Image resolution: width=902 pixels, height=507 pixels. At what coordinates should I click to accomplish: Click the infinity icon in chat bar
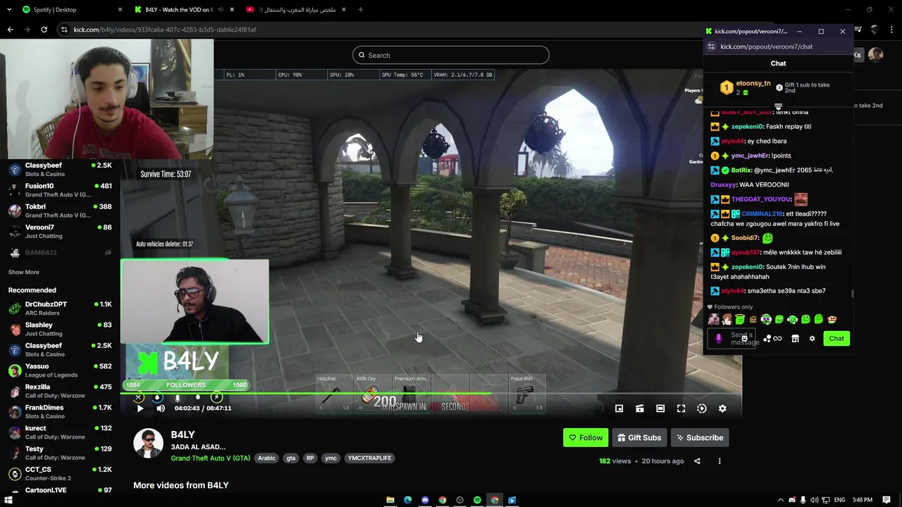(777, 339)
